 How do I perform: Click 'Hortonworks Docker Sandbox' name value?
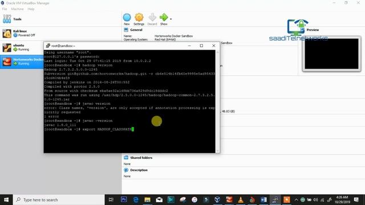point(173,36)
